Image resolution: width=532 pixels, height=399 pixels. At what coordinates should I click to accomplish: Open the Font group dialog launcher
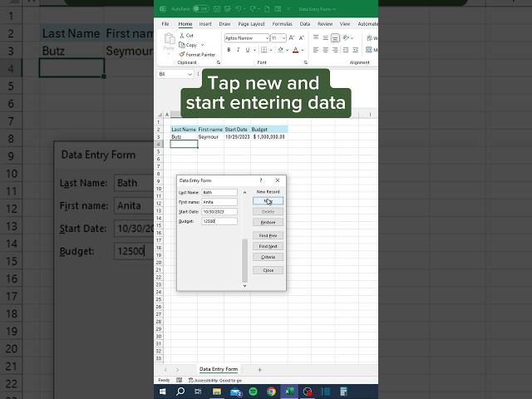(x=306, y=62)
